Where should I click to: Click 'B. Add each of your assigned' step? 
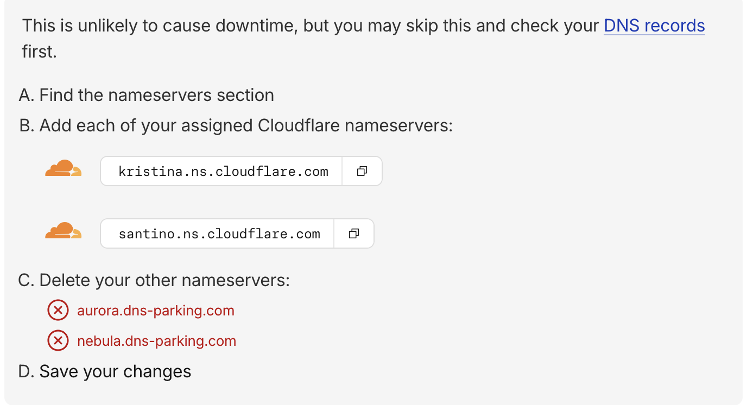pos(236,125)
